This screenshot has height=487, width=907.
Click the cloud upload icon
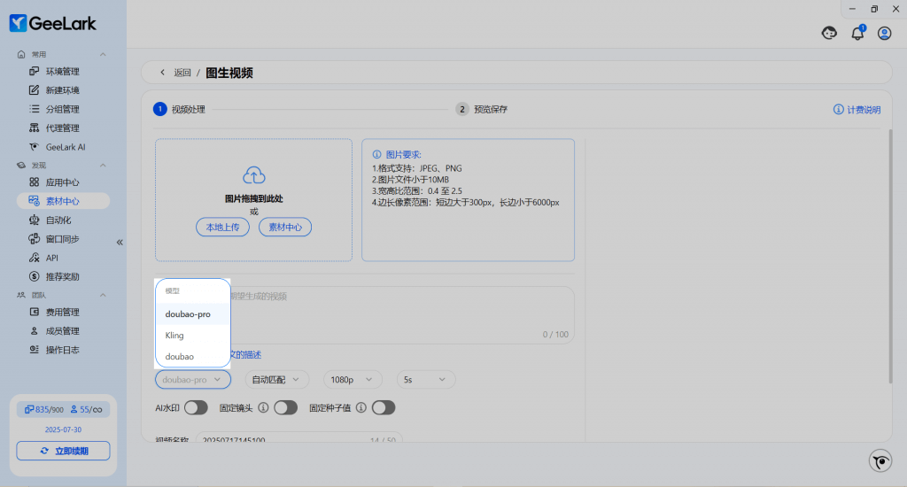coord(253,175)
